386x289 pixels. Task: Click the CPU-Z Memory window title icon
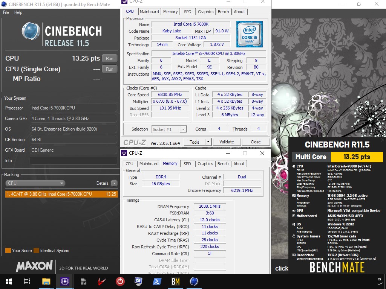[124, 153]
